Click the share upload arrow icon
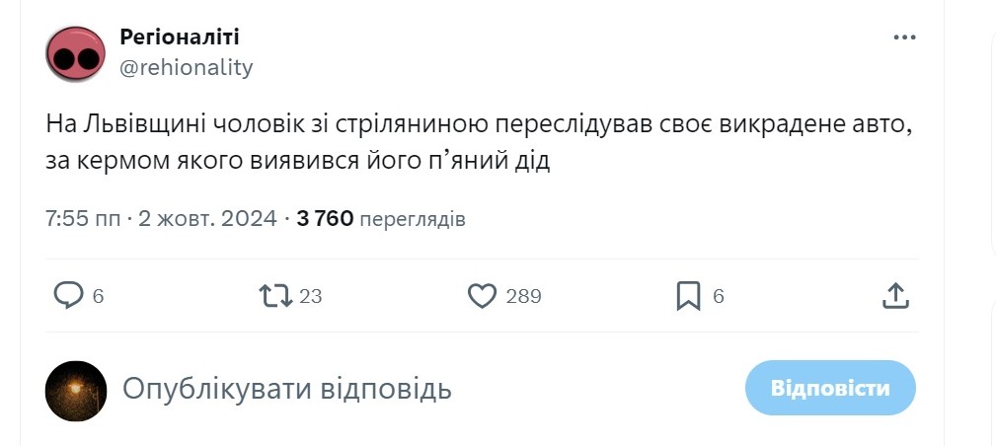This screenshot has height=446, width=996. [894, 295]
